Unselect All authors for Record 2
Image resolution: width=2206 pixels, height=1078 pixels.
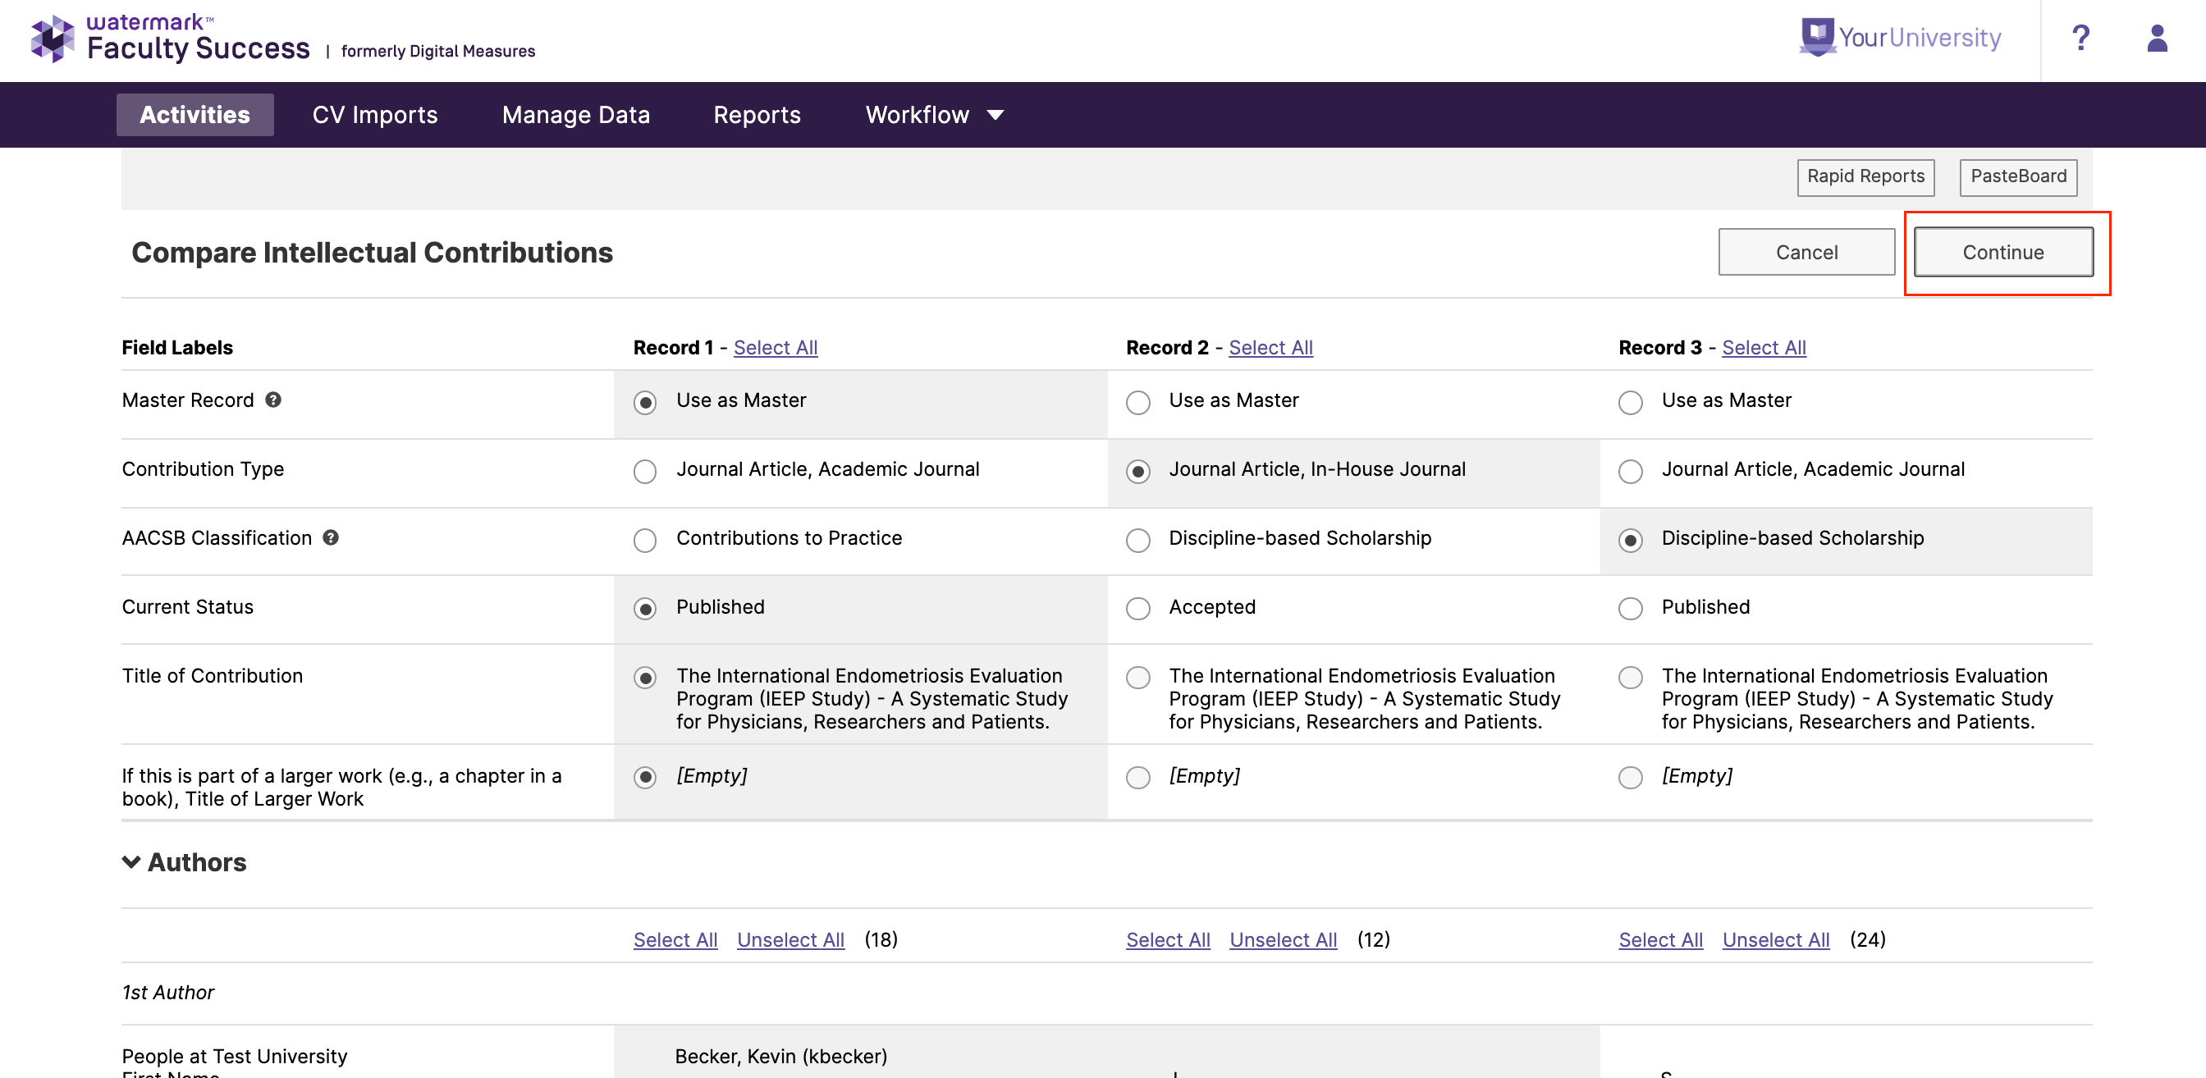pos(1283,940)
